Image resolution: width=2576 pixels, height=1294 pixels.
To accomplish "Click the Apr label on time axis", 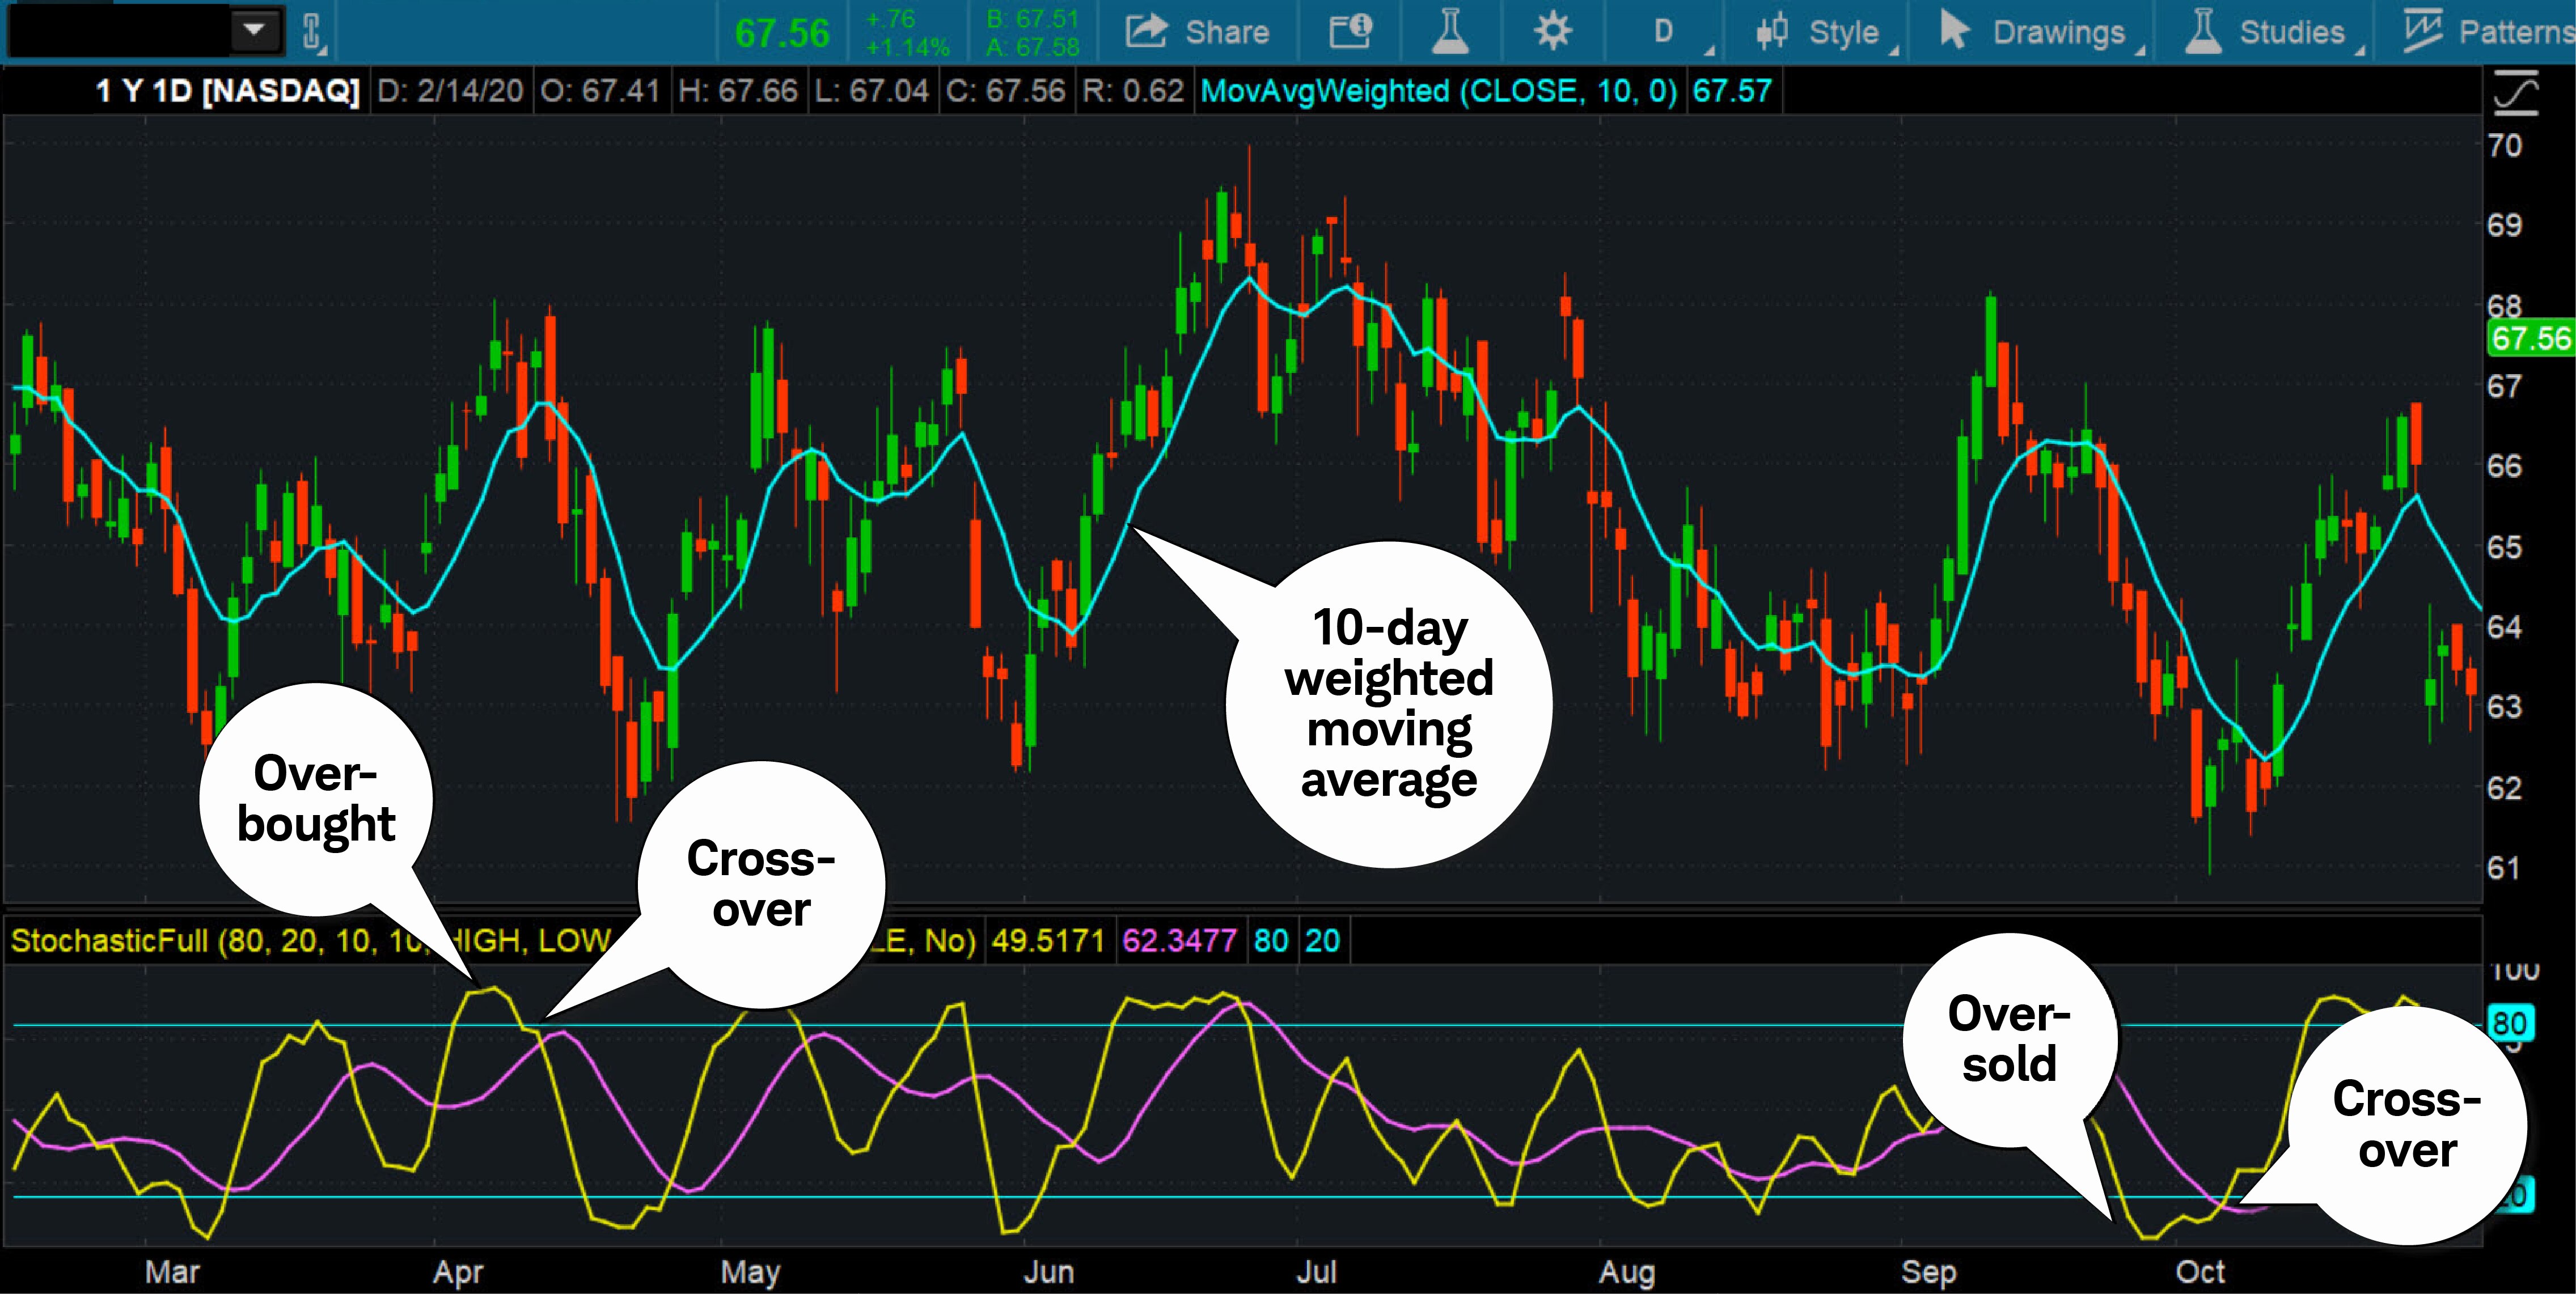I will point(458,1272).
